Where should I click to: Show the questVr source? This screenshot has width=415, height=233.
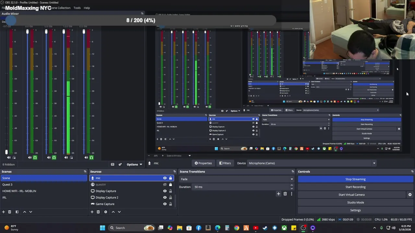click(165, 184)
